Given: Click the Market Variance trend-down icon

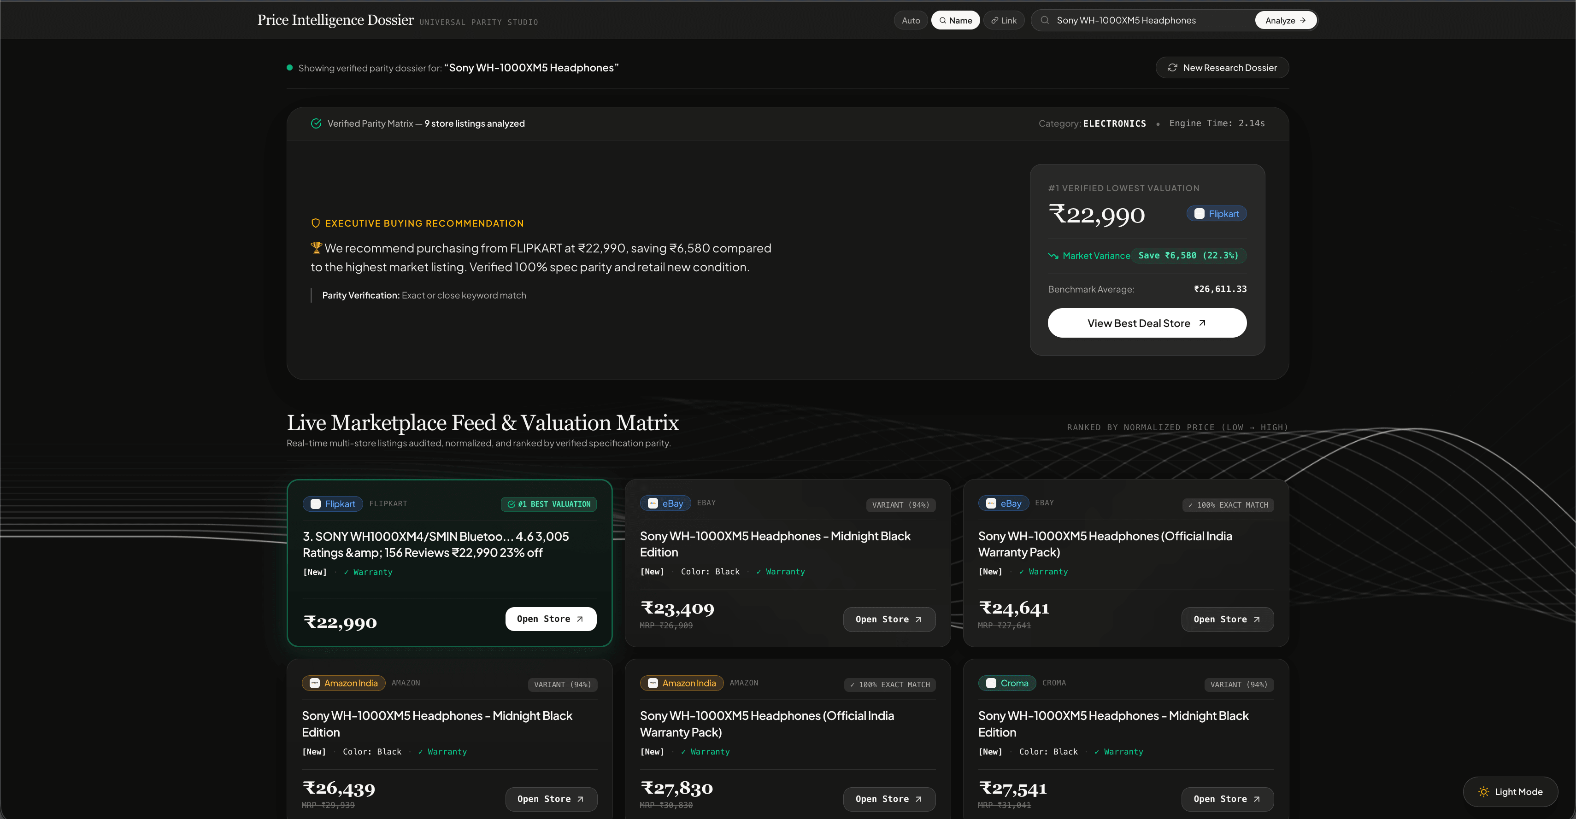Looking at the screenshot, I should 1053,256.
